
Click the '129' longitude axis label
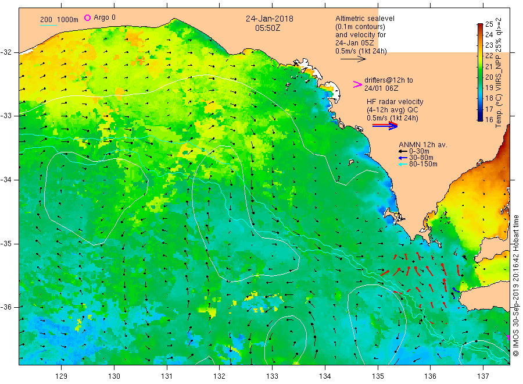click(x=62, y=376)
